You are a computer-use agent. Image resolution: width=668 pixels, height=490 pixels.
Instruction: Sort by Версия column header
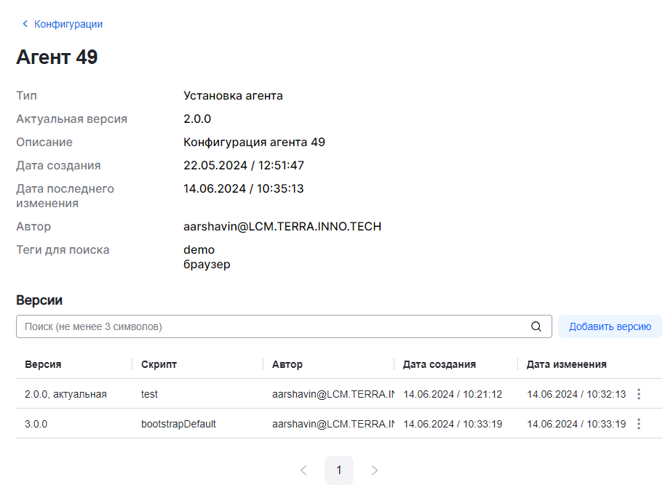(x=43, y=364)
